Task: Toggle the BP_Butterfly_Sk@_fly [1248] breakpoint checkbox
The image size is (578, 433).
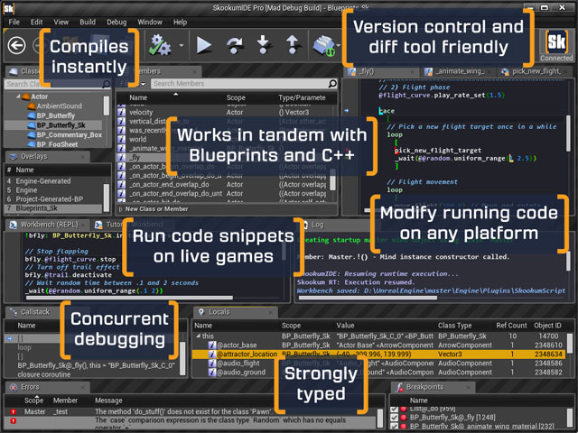Action: tap(394, 418)
